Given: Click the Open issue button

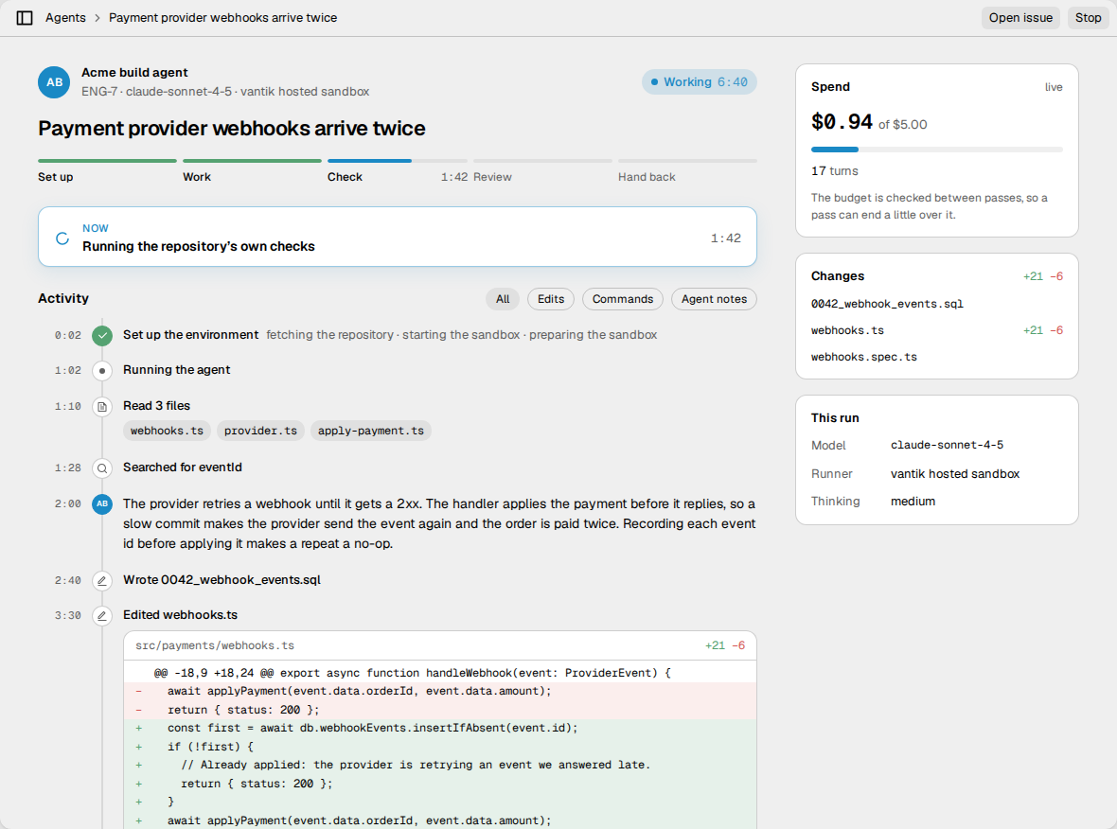Looking at the screenshot, I should (x=1020, y=18).
